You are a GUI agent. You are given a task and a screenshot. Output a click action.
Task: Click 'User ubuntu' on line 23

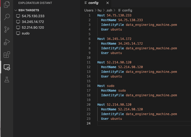112,119
